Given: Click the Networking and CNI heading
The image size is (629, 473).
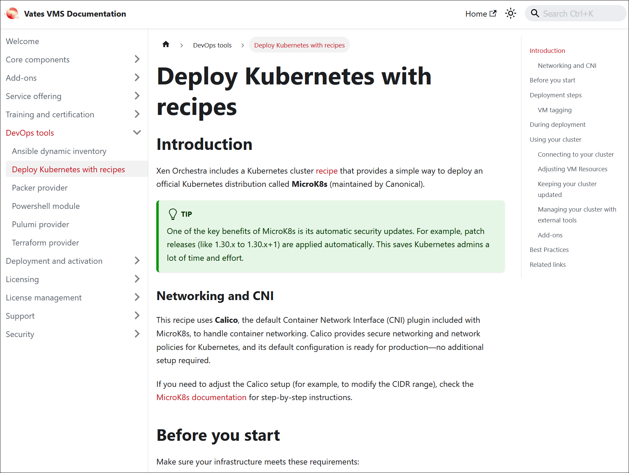Looking at the screenshot, I should click(x=215, y=296).
